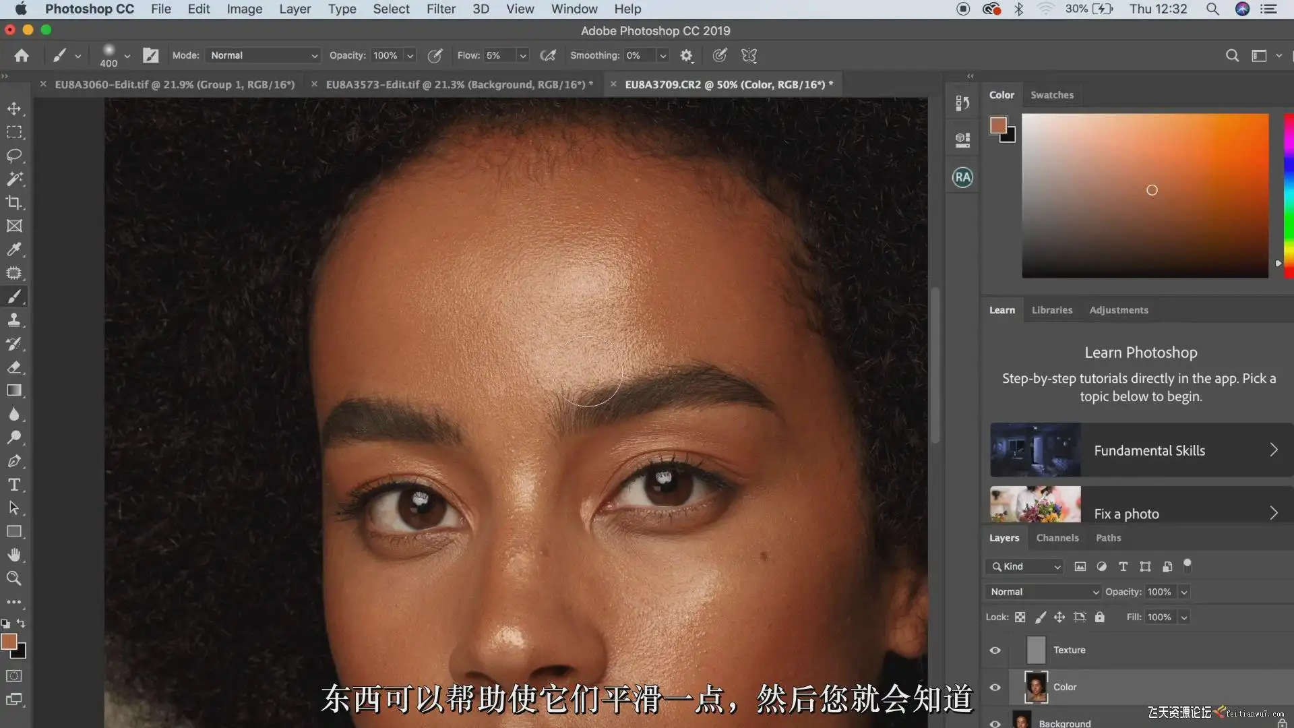The image size is (1294, 728).
Task: Choose the Type tool
Action: pos(14,485)
